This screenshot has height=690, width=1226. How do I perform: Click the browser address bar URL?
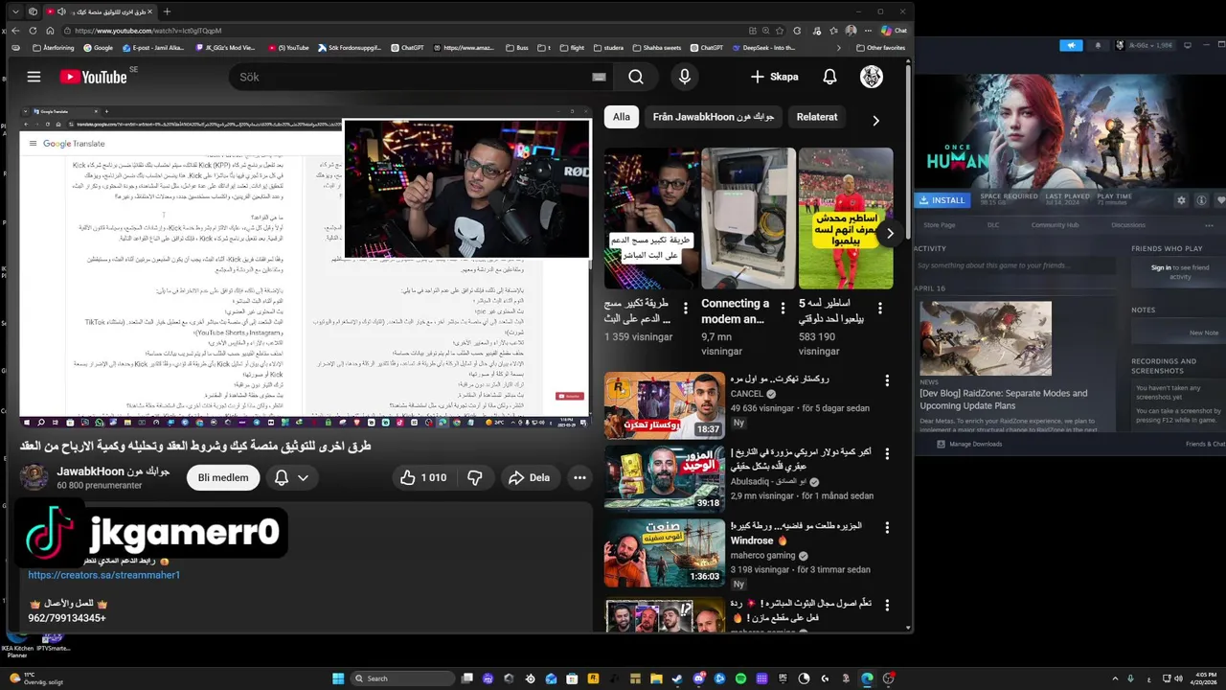(x=148, y=31)
